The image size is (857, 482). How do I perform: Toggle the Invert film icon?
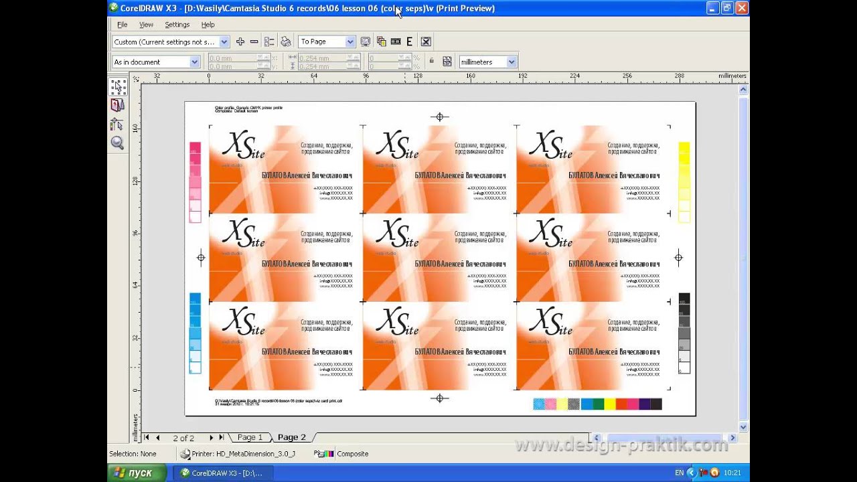click(x=396, y=42)
